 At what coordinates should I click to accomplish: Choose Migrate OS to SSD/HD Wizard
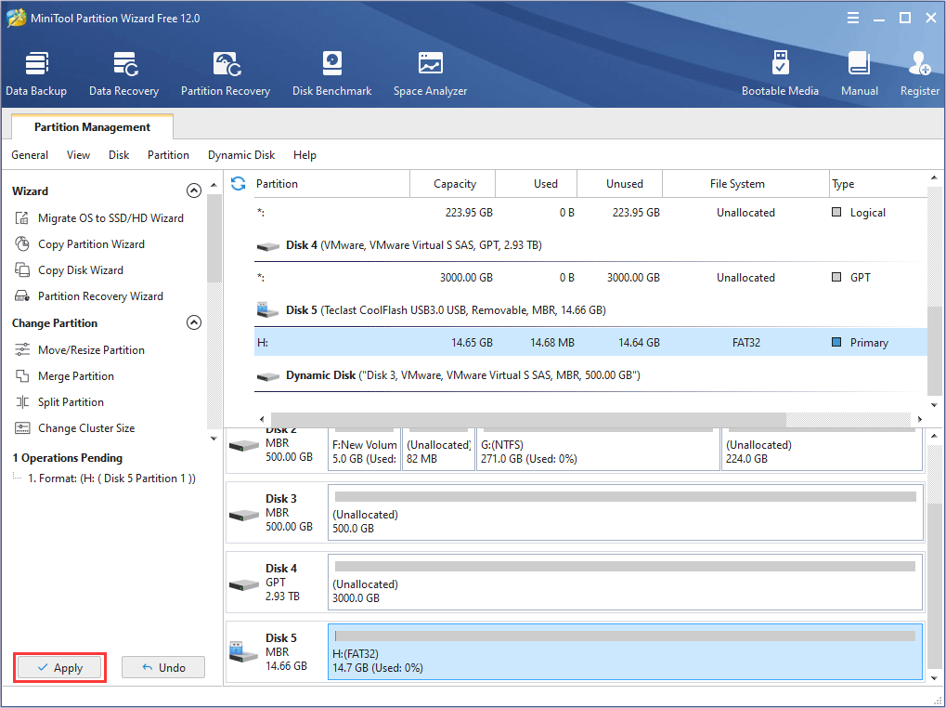(x=110, y=218)
